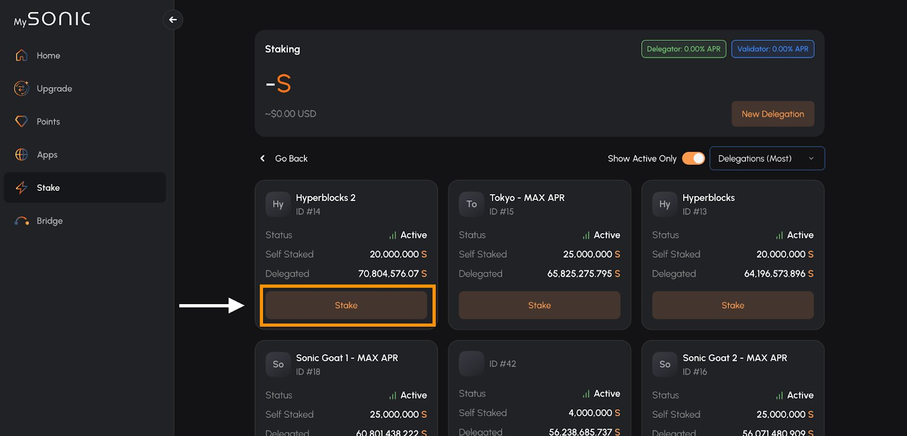This screenshot has width=907, height=436.
Task: Toggle the Show Active Only switch
Action: [693, 159]
